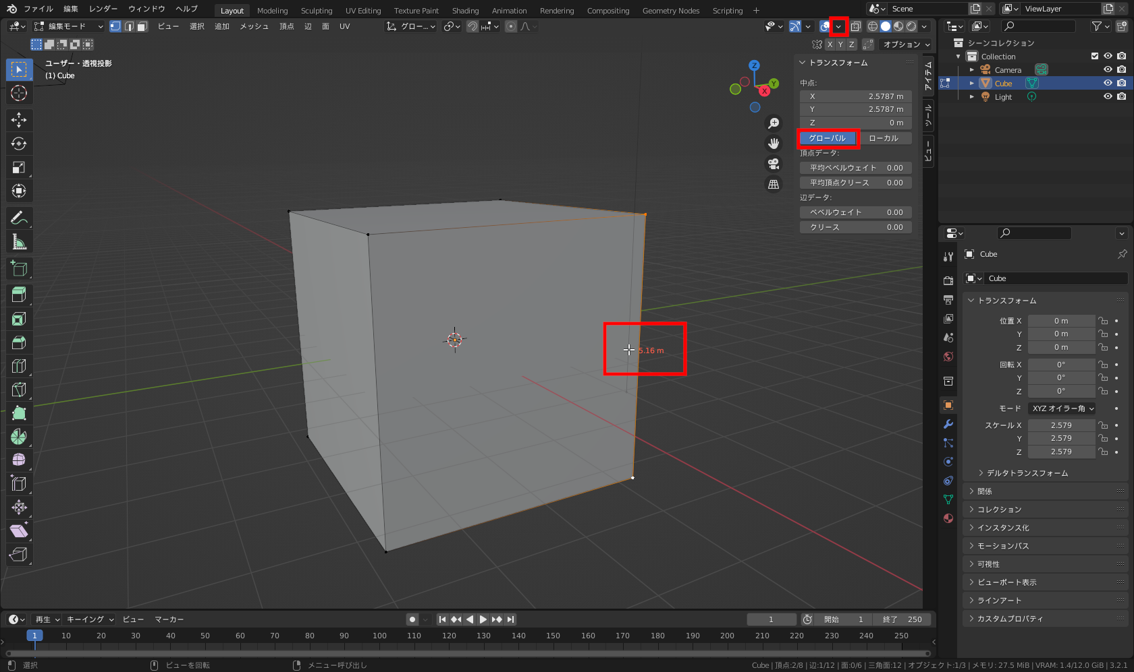This screenshot has height=672, width=1134.
Task: Click the median X value field
Action: pos(856,96)
